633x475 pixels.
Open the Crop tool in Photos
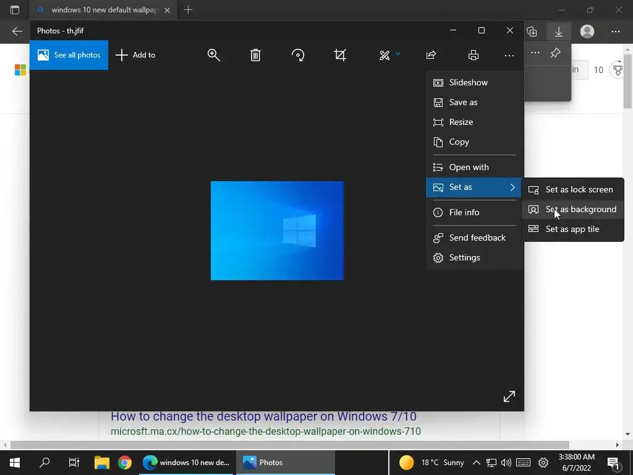[341, 55]
